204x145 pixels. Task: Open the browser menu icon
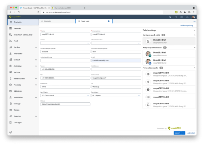[193, 12]
